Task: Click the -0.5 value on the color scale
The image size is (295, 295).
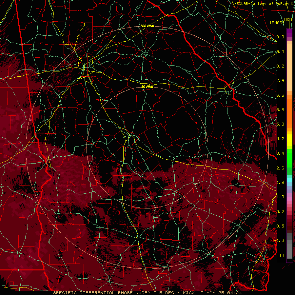Action: pyautogui.click(x=279, y=226)
